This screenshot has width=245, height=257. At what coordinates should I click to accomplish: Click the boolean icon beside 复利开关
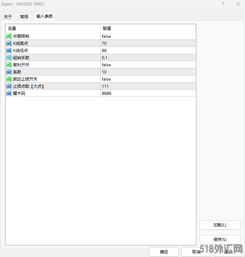9,65
